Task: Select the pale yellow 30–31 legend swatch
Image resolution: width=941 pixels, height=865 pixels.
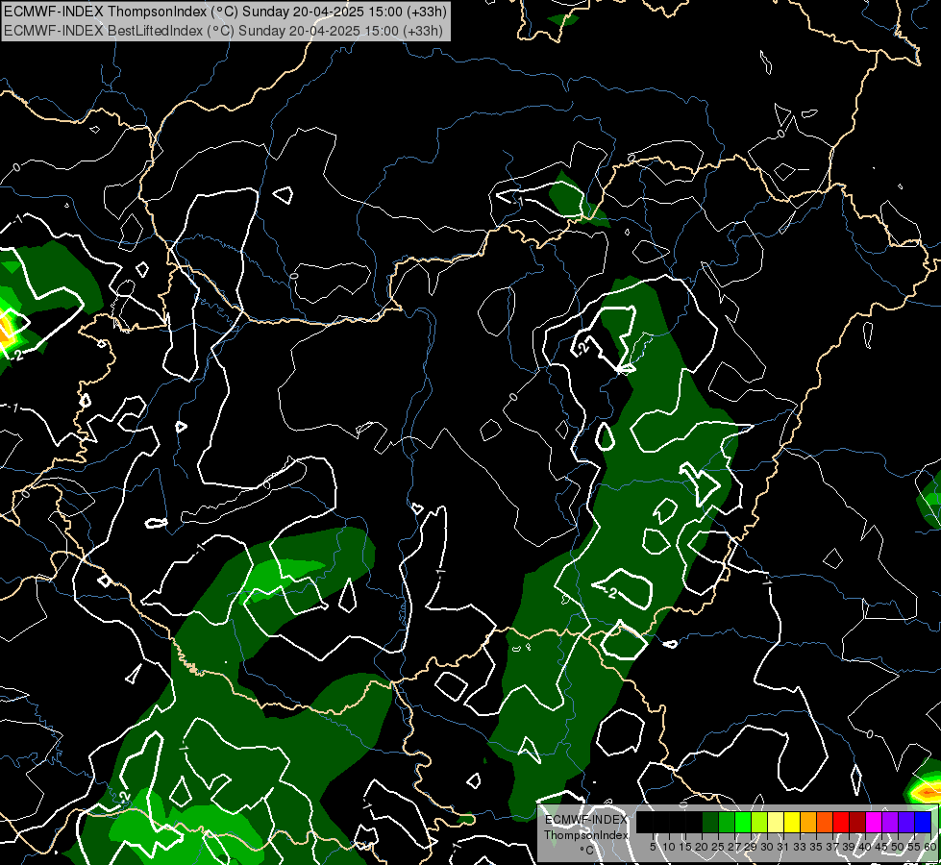Action: coord(776,822)
